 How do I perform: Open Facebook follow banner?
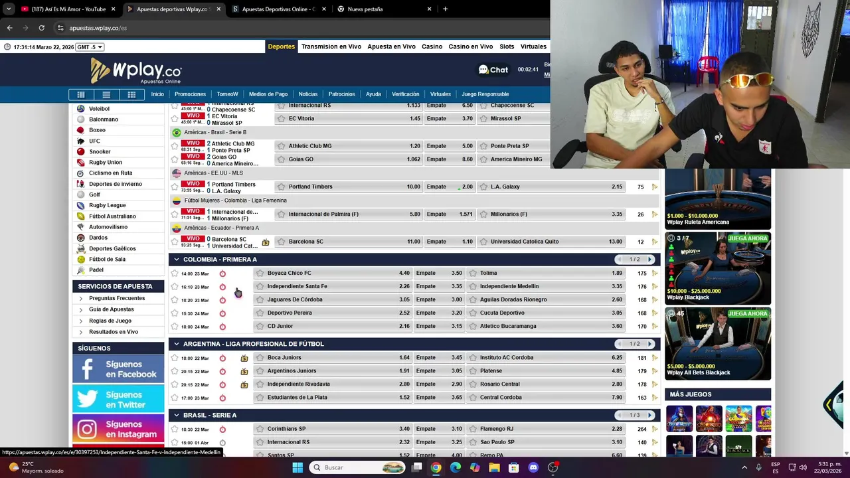pyautogui.click(x=118, y=369)
